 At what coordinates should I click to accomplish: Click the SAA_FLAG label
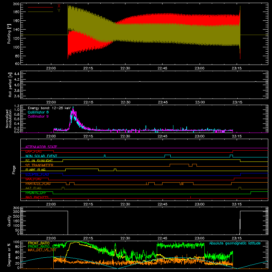coord(33,179)
